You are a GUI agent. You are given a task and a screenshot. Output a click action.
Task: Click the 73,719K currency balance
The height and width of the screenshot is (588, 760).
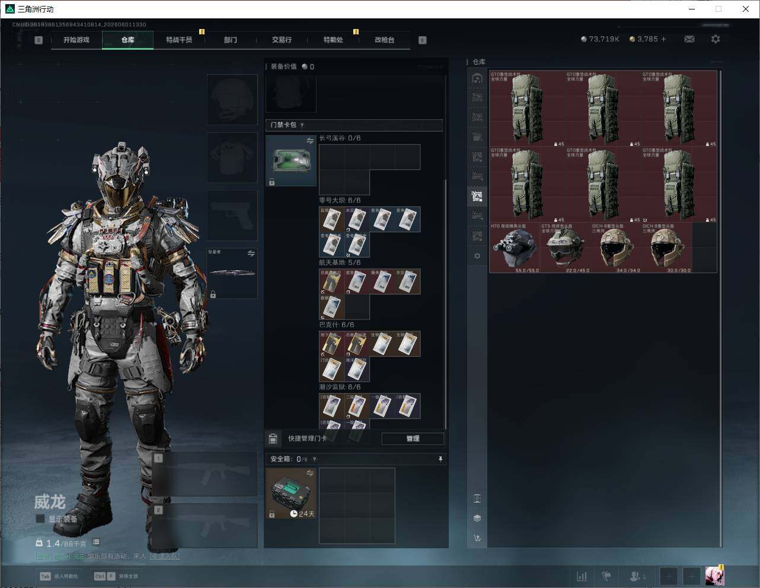click(600, 39)
